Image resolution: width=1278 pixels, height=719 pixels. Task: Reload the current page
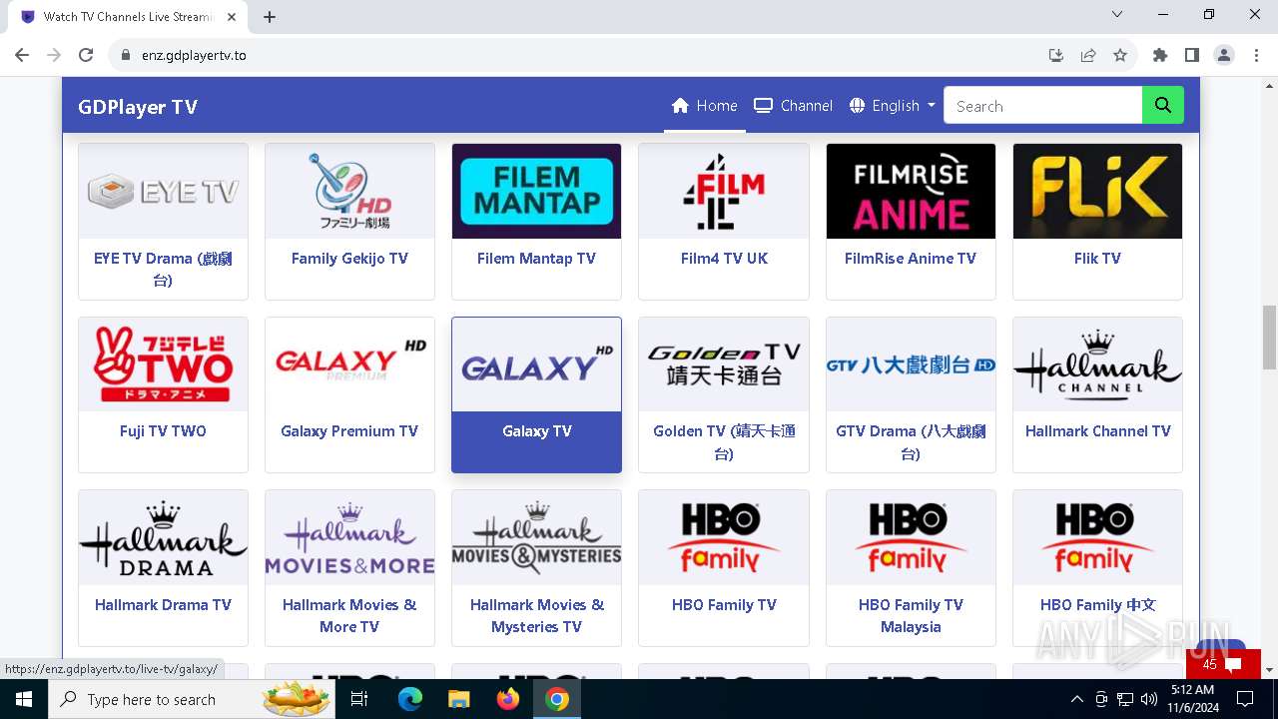point(86,55)
